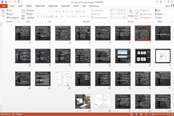
Task: Click the Find binoculars button
Action: click(157, 10)
